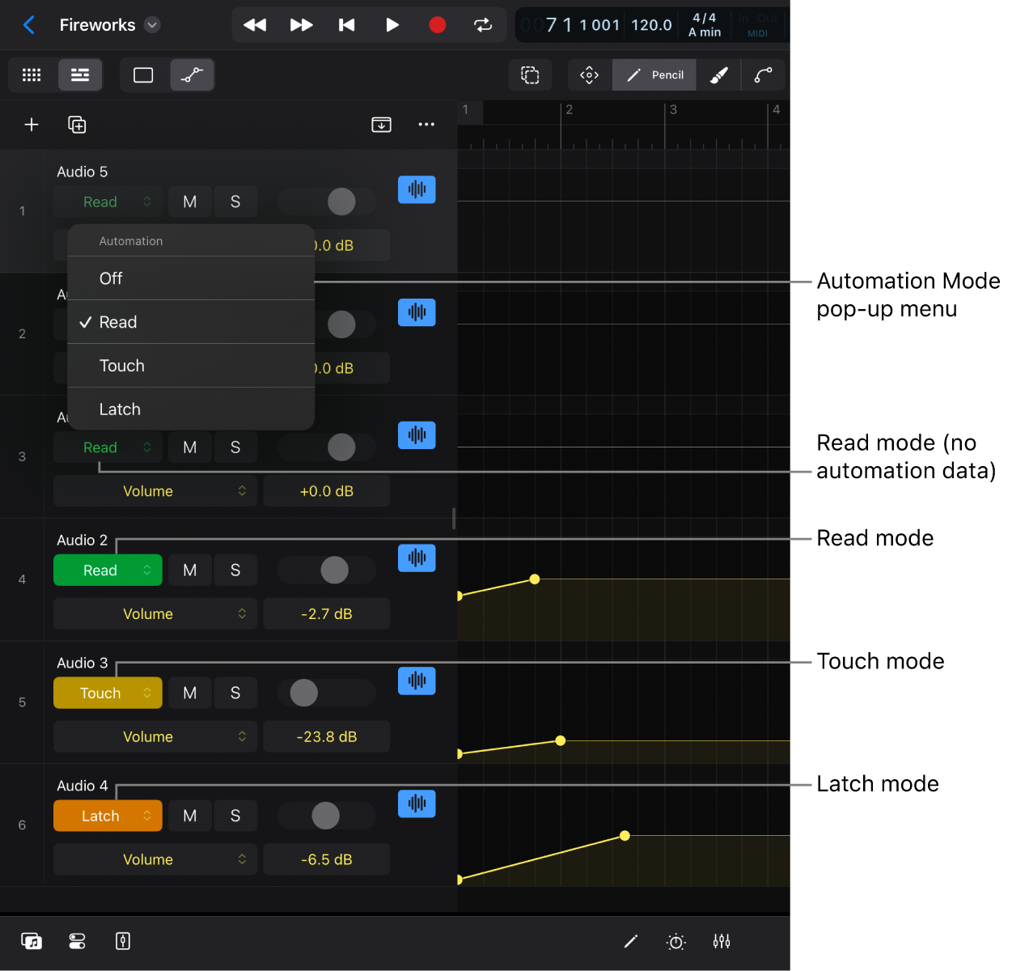The width and height of the screenshot is (1029, 971).
Task: Activate the marquee selection icon
Action: click(x=530, y=74)
